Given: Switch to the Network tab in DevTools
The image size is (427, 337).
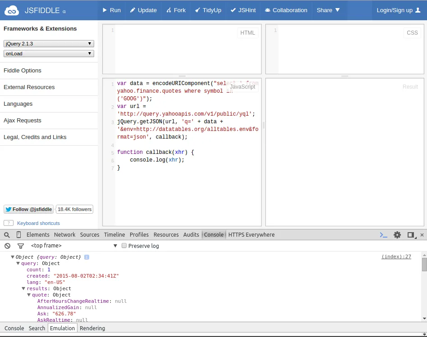Looking at the screenshot, I should point(64,234).
